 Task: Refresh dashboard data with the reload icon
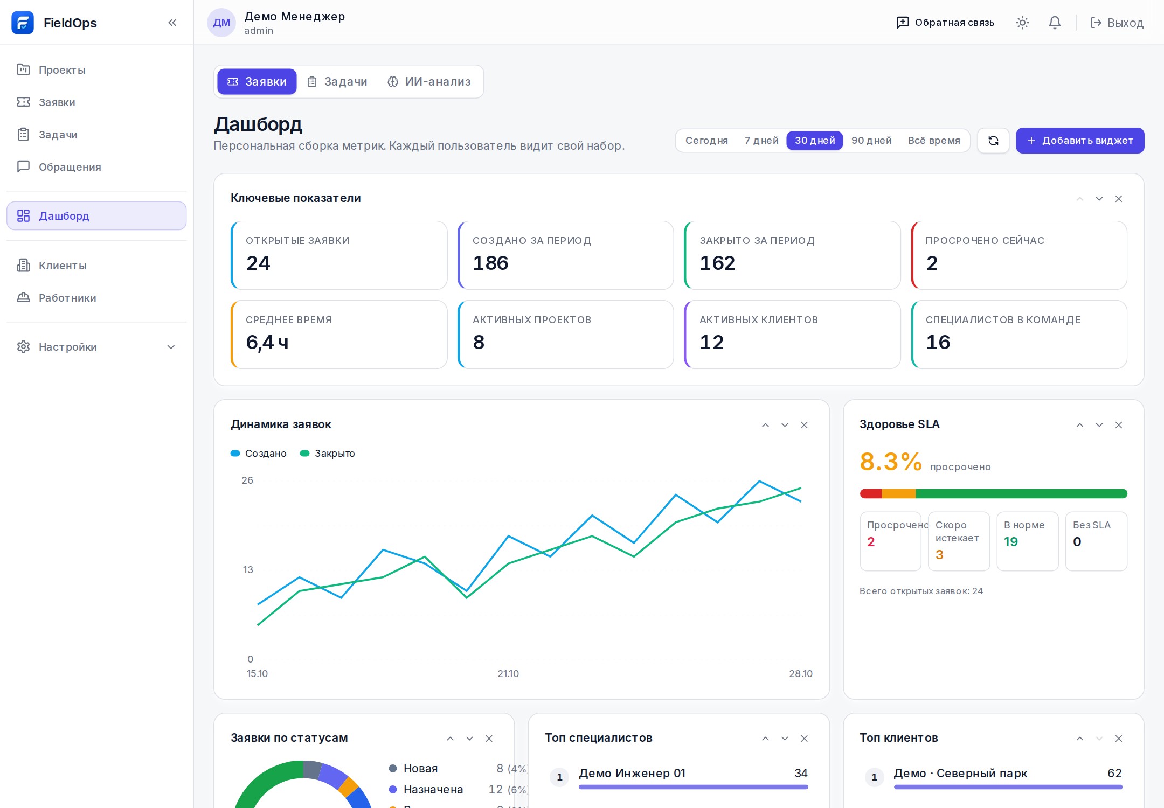(993, 141)
